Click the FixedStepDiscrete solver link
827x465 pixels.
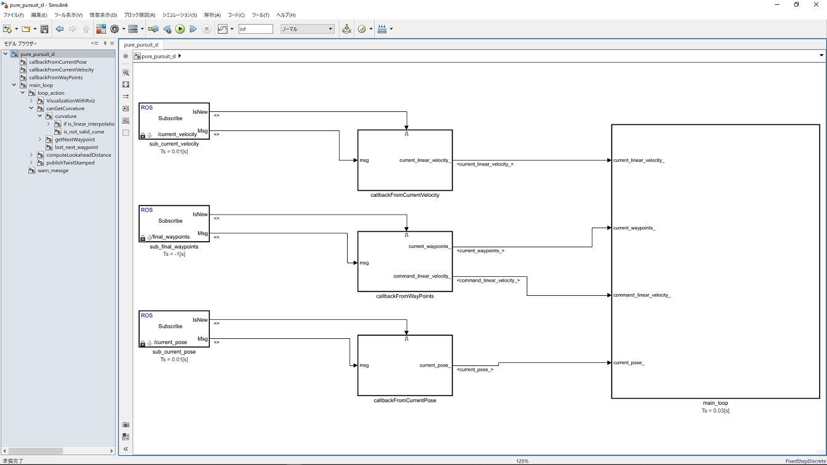(x=804, y=461)
